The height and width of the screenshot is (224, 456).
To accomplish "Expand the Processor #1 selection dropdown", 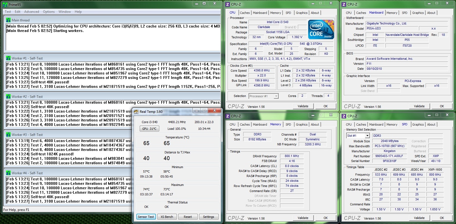I will click(x=276, y=96).
